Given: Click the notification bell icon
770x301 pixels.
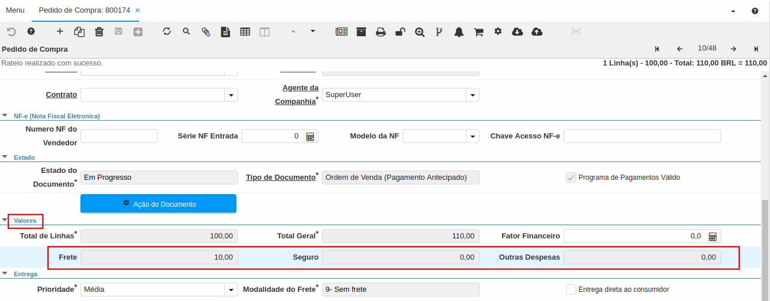Looking at the screenshot, I should tap(459, 32).
